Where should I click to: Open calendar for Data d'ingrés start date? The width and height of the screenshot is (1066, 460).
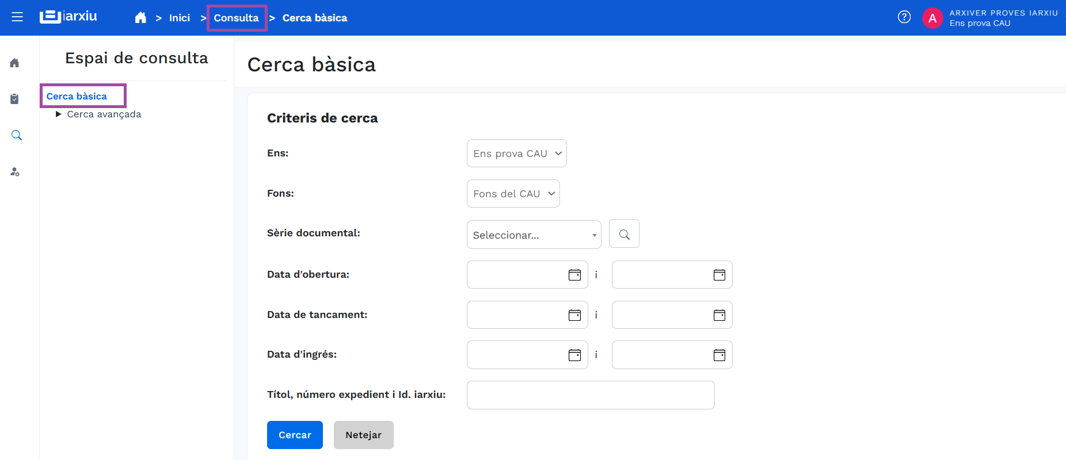click(574, 355)
